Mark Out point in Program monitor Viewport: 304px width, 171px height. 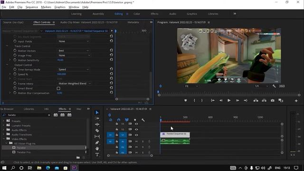[202, 100]
